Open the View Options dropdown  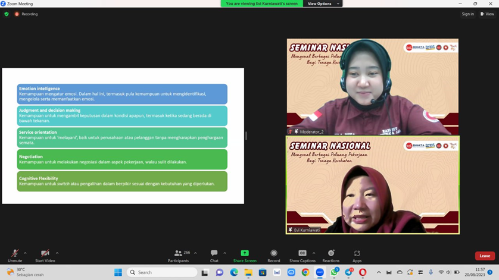(323, 4)
